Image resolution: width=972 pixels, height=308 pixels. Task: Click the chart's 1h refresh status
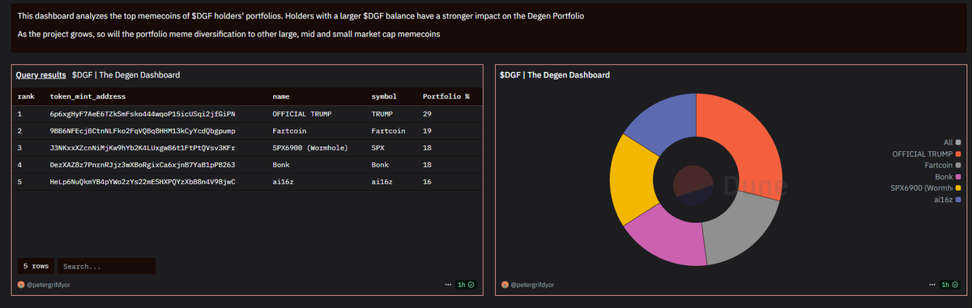pos(950,285)
